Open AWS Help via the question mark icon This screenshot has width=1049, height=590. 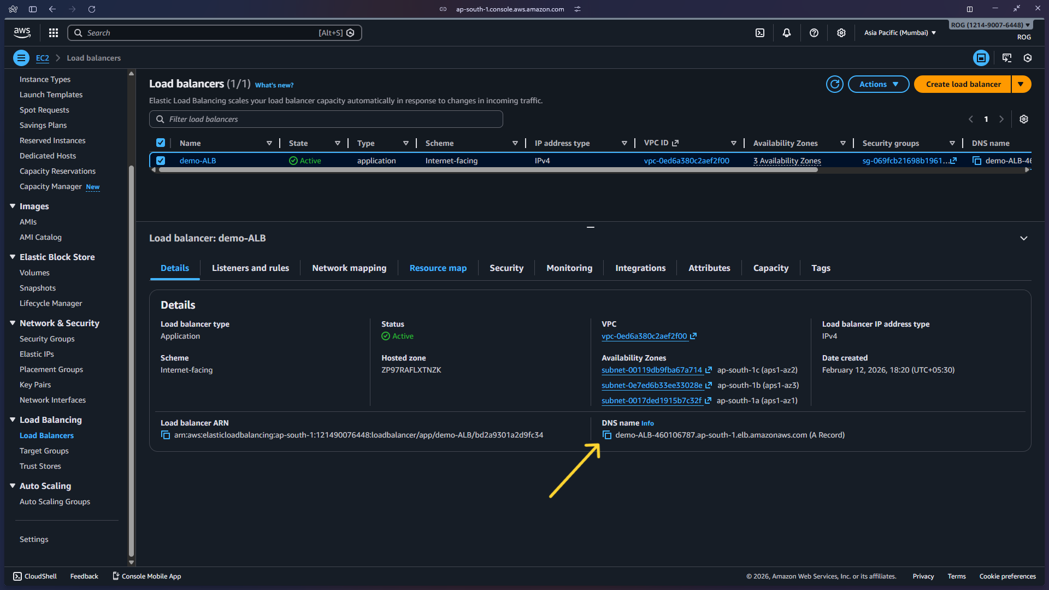(x=814, y=33)
